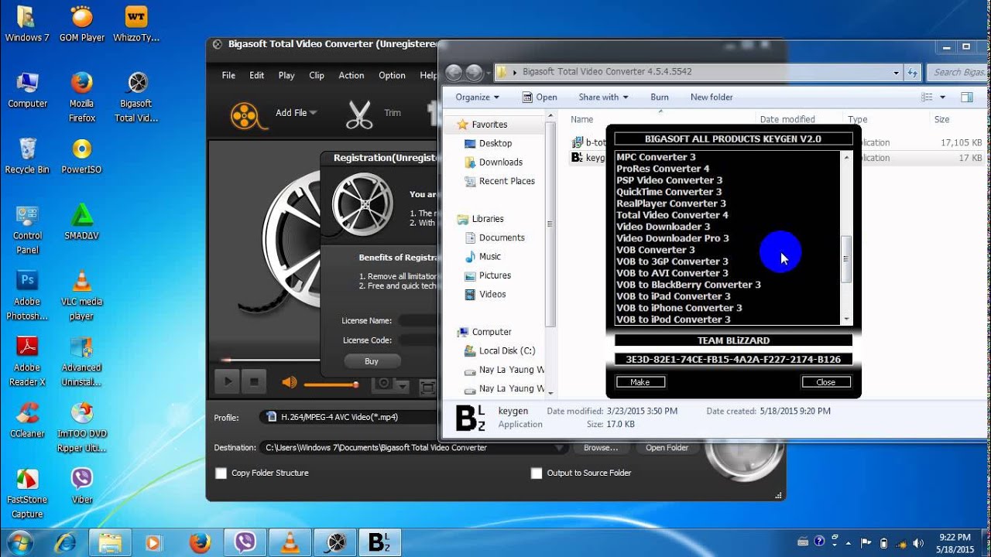Open the GOM Player desktop icon
The height and width of the screenshot is (557, 991).
click(x=81, y=23)
